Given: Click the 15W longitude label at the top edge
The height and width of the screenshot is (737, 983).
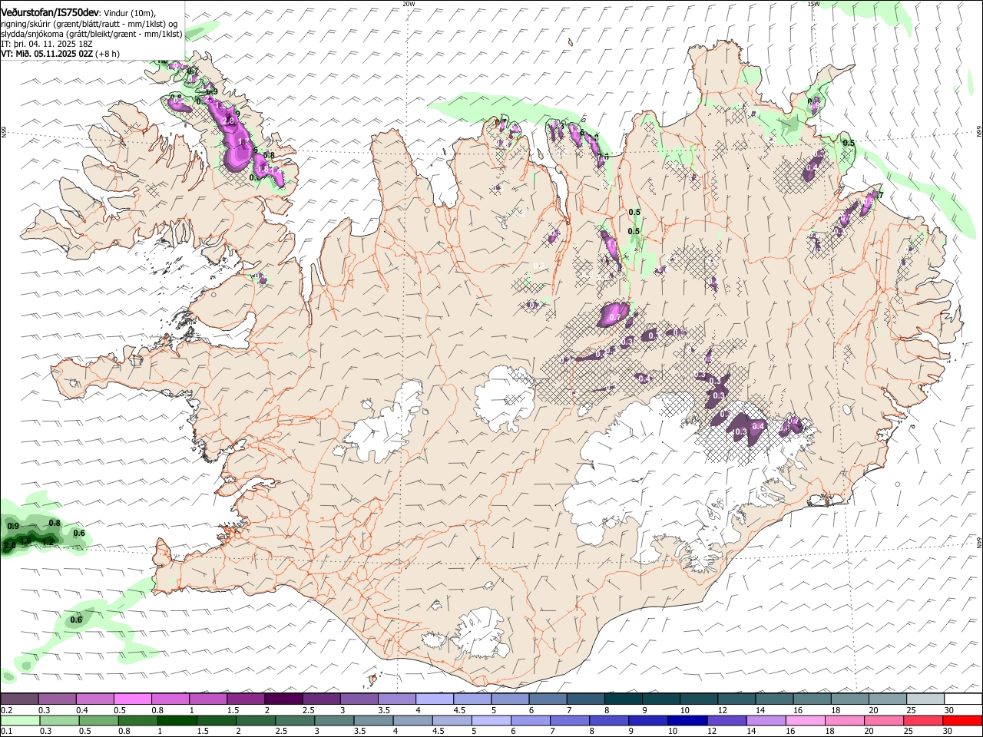Looking at the screenshot, I should coord(814,4).
